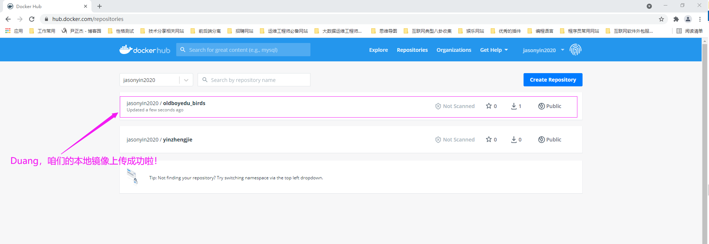This screenshot has width=709, height=244.
Task: Open the yinzhengjie repository
Action: click(x=177, y=140)
